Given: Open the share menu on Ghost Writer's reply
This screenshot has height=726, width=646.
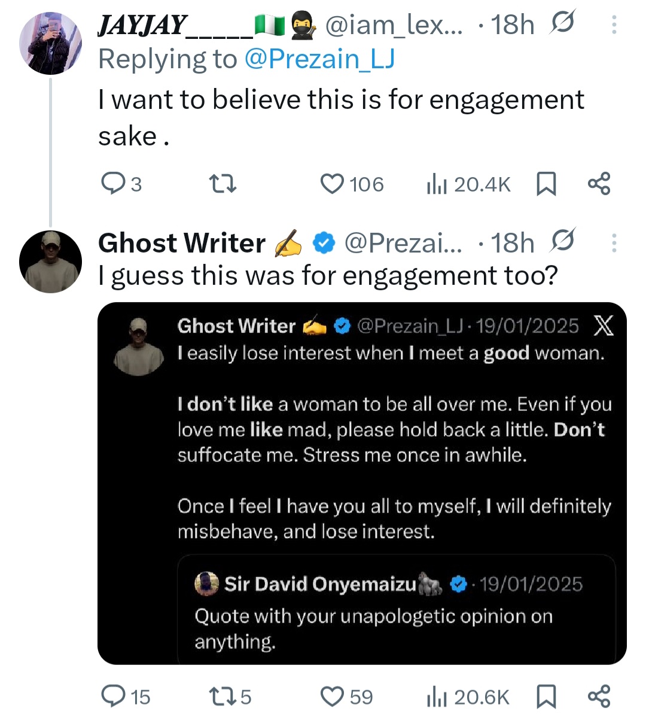Looking at the screenshot, I should tap(598, 696).
